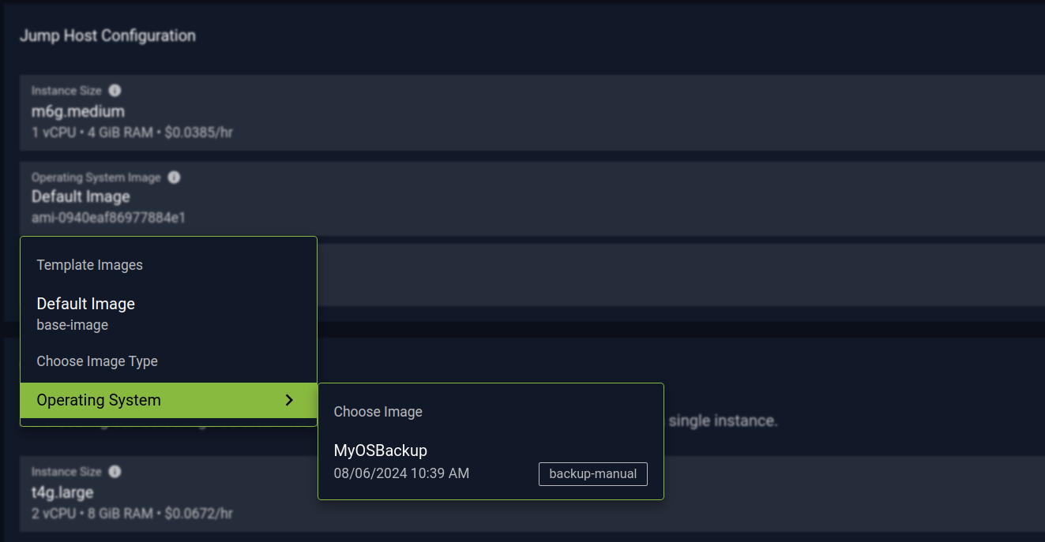Click the info icon beside t4g.large Instance Size label
The height and width of the screenshot is (542, 1045).
115,472
